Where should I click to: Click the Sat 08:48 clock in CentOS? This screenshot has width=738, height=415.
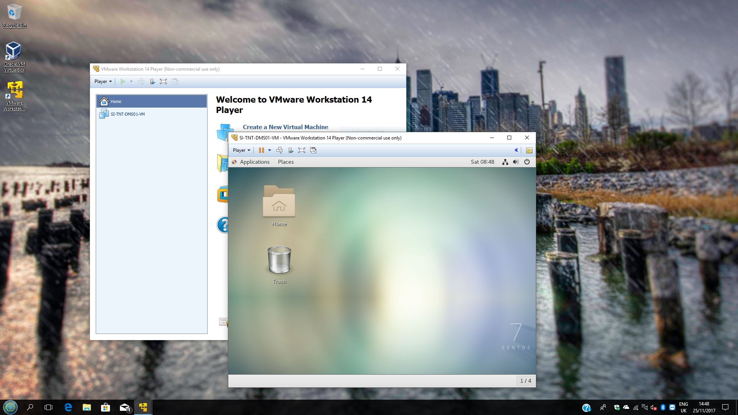pyautogui.click(x=482, y=162)
